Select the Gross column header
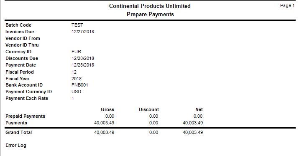This screenshot has height=156, width=299. pyautogui.click(x=107, y=109)
